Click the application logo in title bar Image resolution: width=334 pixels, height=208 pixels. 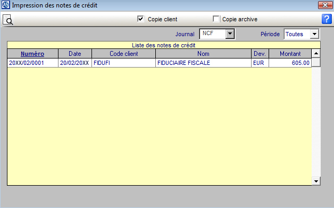pos(5,5)
